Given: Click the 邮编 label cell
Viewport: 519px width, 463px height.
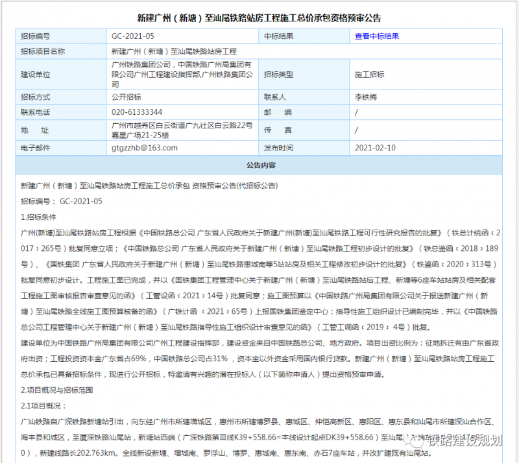Looking at the screenshot, I should pos(304,112).
